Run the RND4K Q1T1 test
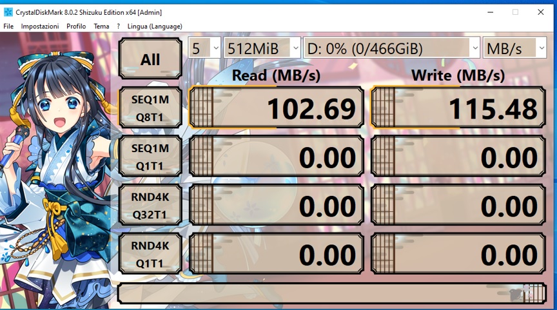The image size is (557, 310). (x=150, y=253)
